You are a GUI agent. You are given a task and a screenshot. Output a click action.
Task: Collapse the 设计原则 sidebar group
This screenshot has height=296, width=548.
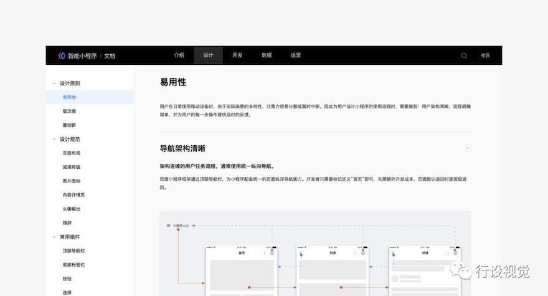tap(54, 84)
